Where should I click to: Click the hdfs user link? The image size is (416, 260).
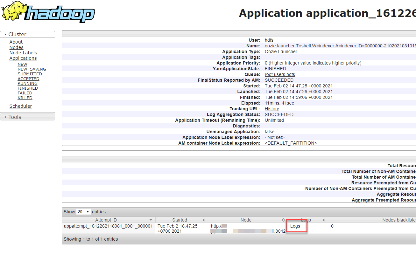point(269,40)
